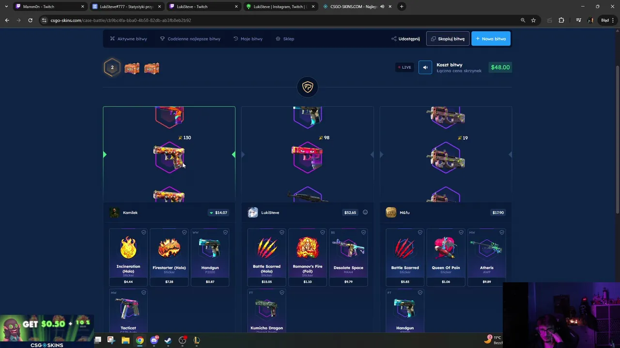
Task: Click Skopiuj bitwę button
Action: 448,39
